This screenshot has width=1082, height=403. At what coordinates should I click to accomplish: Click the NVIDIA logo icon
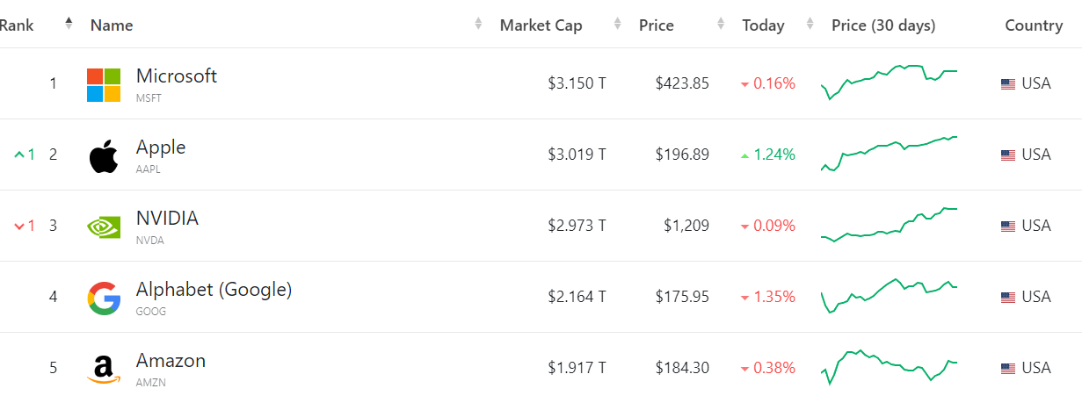(104, 227)
